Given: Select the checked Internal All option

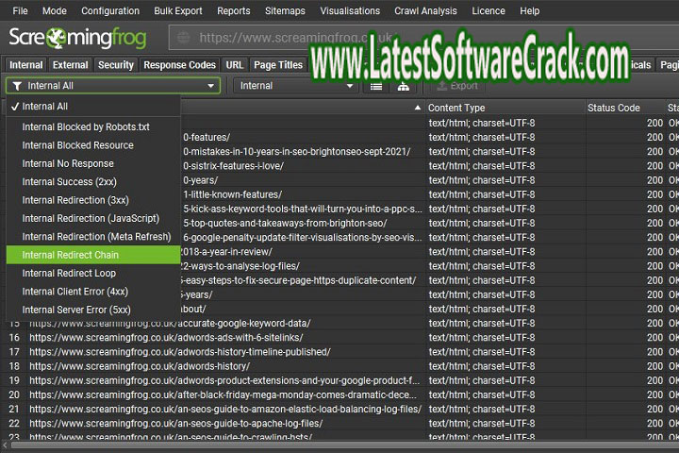Looking at the screenshot, I should point(93,107).
